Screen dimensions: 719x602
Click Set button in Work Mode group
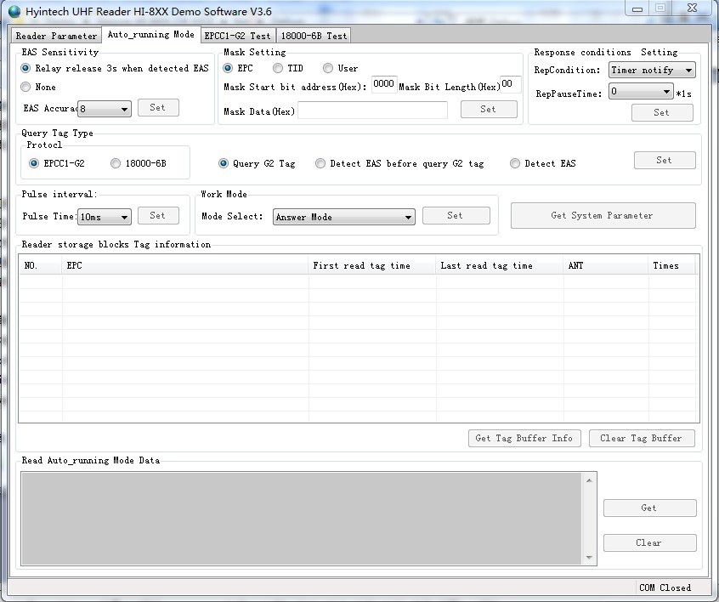tap(456, 216)
